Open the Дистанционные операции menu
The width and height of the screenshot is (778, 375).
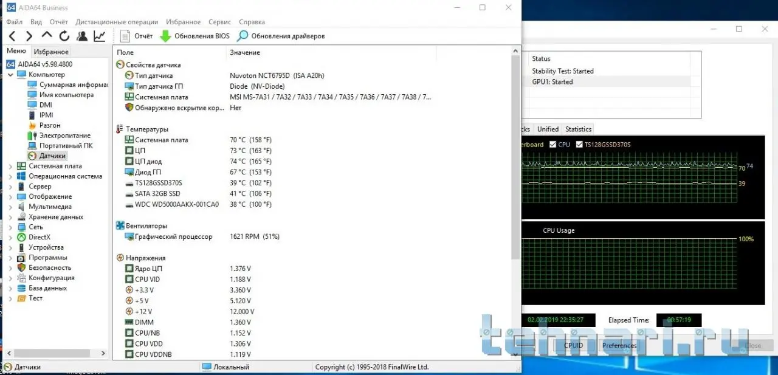117,22
